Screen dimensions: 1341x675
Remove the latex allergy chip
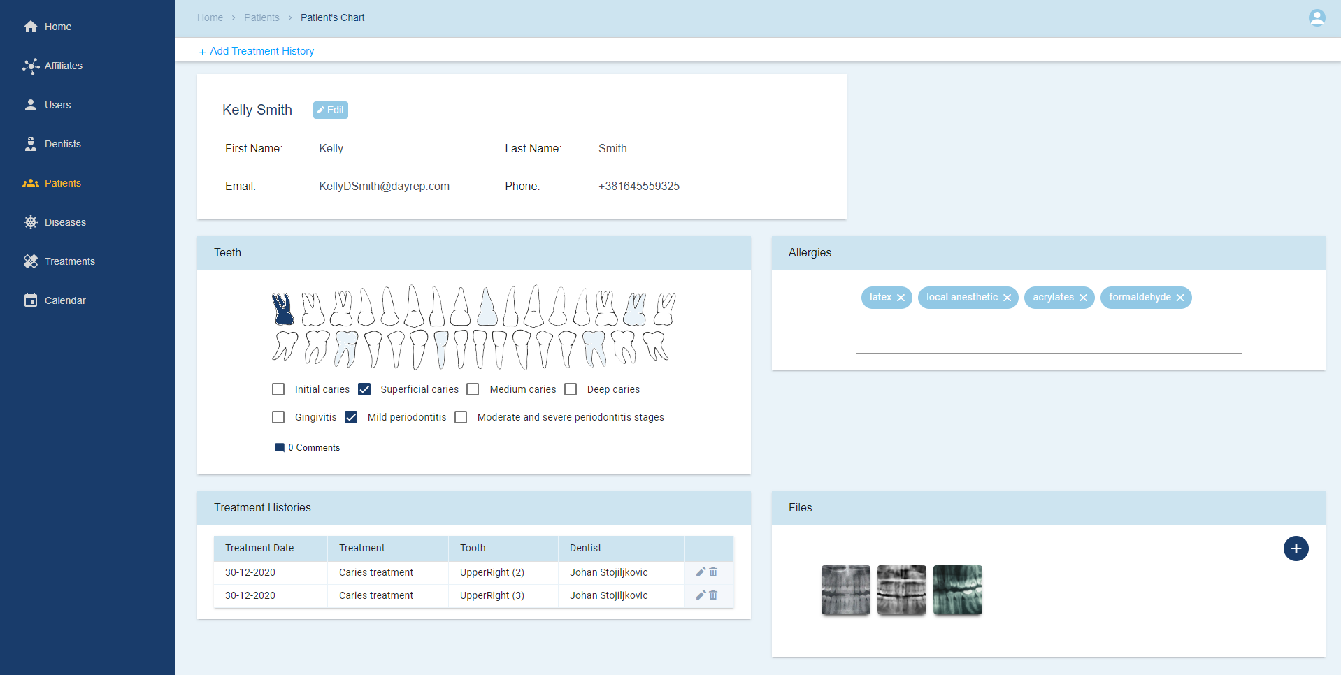[x=901, y=298]
